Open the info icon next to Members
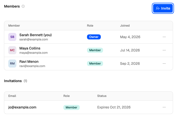Screen dimensions: 177x118 (x=23, y=6)
